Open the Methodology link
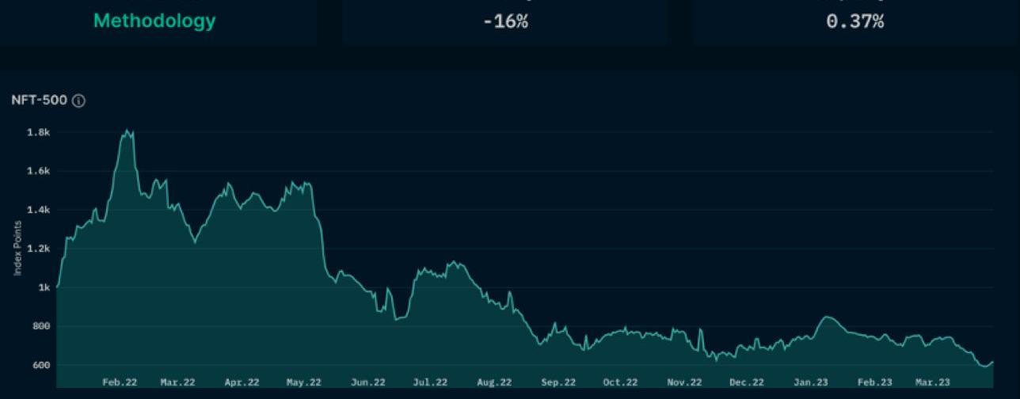The height and width of the screenshot is (399, 1020). (154, 21)
